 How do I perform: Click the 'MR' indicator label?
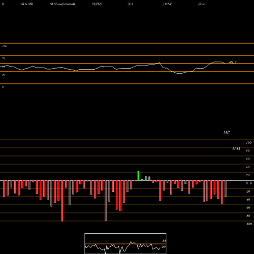pos(227,132)
